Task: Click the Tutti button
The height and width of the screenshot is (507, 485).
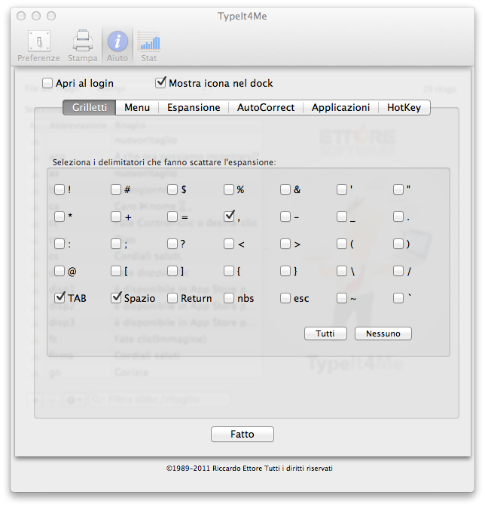Action: [x=325, y=333]
